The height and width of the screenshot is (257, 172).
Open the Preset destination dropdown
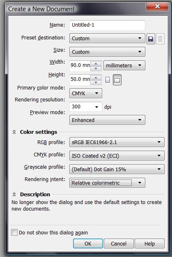pos(107,38)
